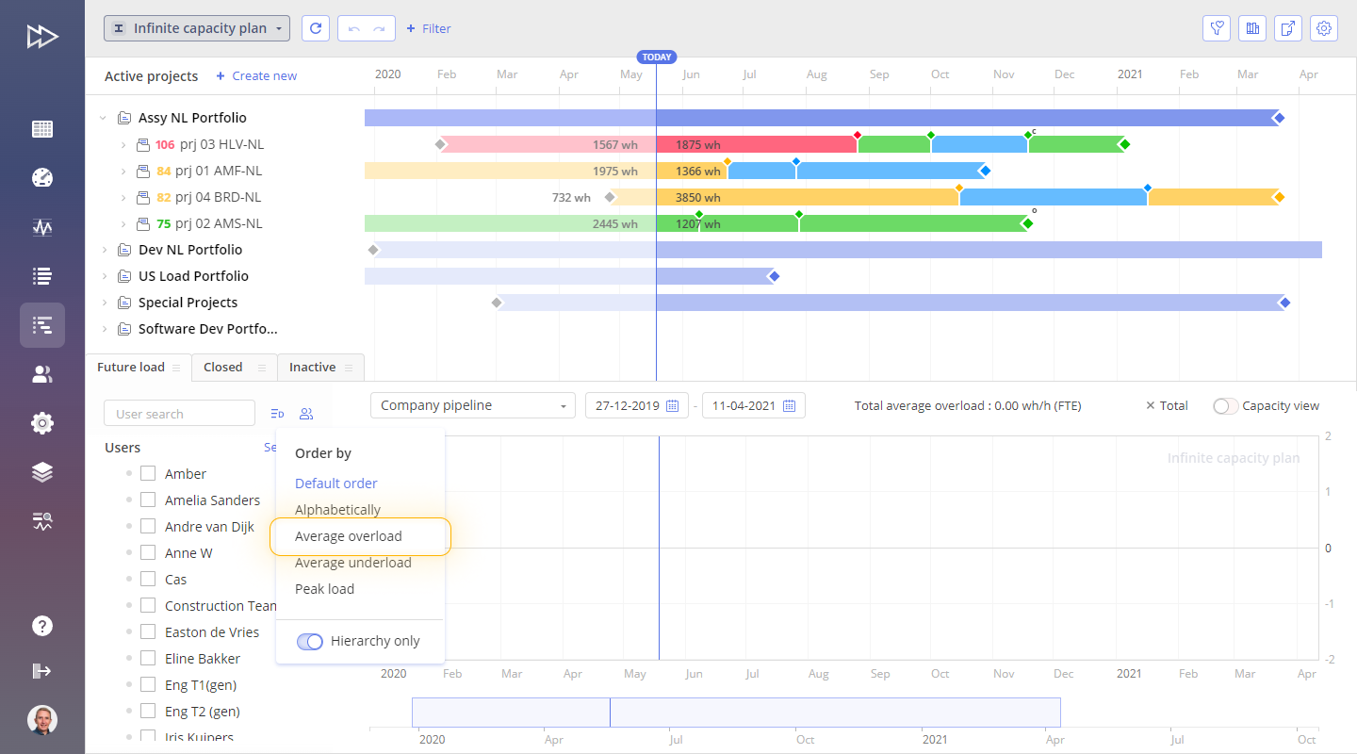The image size is (1357, 754).
Task: Select the Software Dev Portfolio row
Action: pyautogui.click(x=208, y=329)
